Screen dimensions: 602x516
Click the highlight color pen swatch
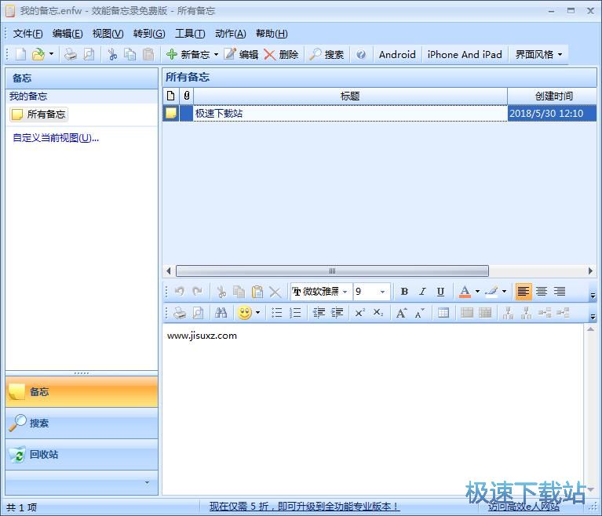pyautogui.click(x=492, y=292)
